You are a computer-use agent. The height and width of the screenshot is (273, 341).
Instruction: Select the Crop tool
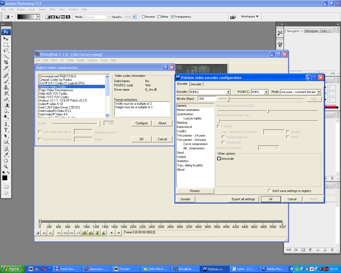tap(6, 62)
